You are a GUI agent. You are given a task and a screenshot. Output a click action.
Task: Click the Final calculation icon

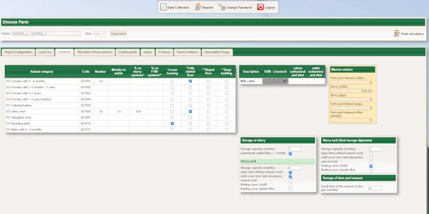coord(396,33)
